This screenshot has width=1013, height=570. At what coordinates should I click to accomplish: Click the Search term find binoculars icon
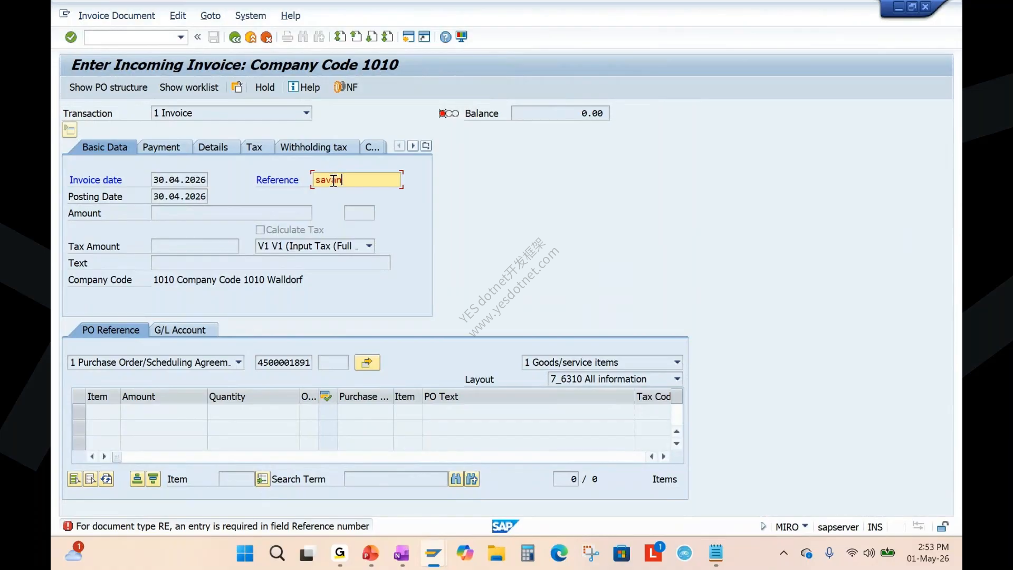coord(456,479)
